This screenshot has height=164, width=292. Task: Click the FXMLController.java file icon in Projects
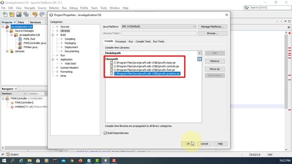pos(20,43)
